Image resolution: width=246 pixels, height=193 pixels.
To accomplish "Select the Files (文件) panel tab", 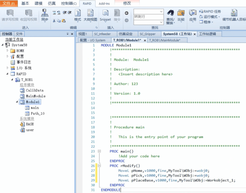I will (x=19, y=34).
